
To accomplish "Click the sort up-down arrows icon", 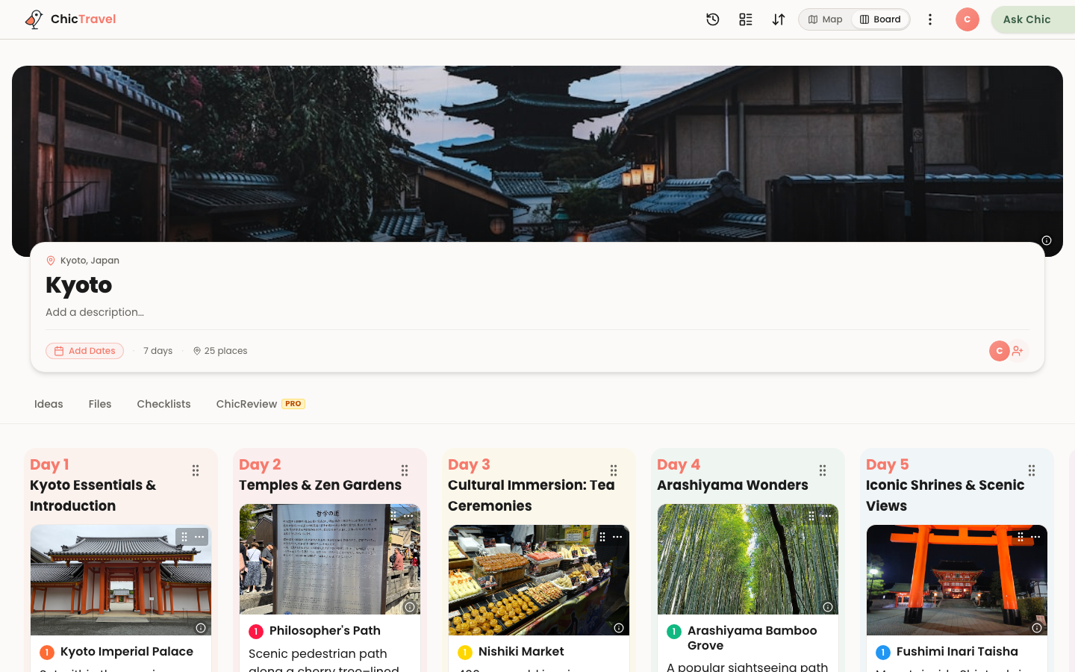I will coord(779,19).
